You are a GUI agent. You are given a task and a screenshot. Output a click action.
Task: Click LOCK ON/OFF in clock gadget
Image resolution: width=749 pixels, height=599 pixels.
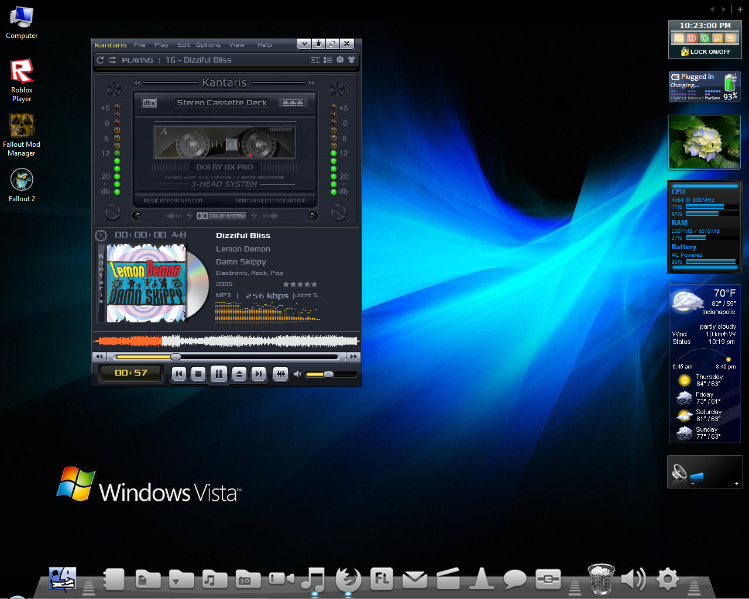[x=706, y=51]
